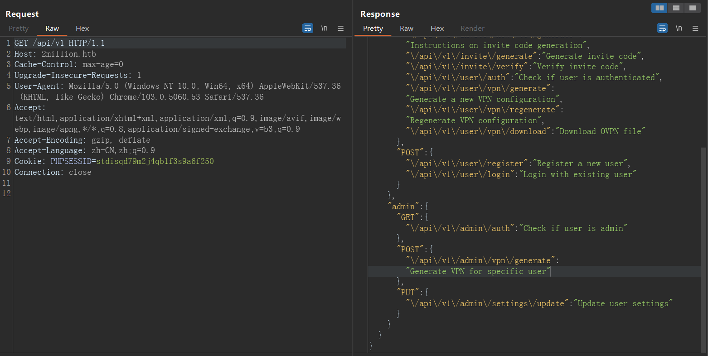Click the Connection: close header line

click(x=53, y=172)
